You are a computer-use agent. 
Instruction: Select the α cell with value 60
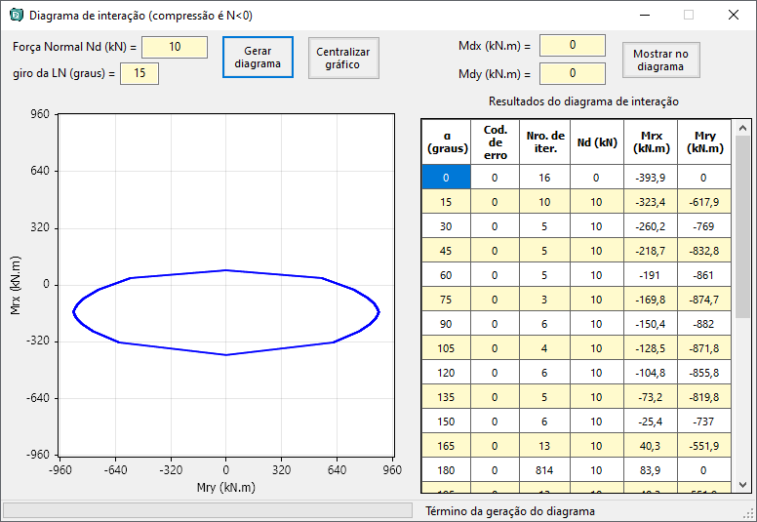(x=447, y=275)
